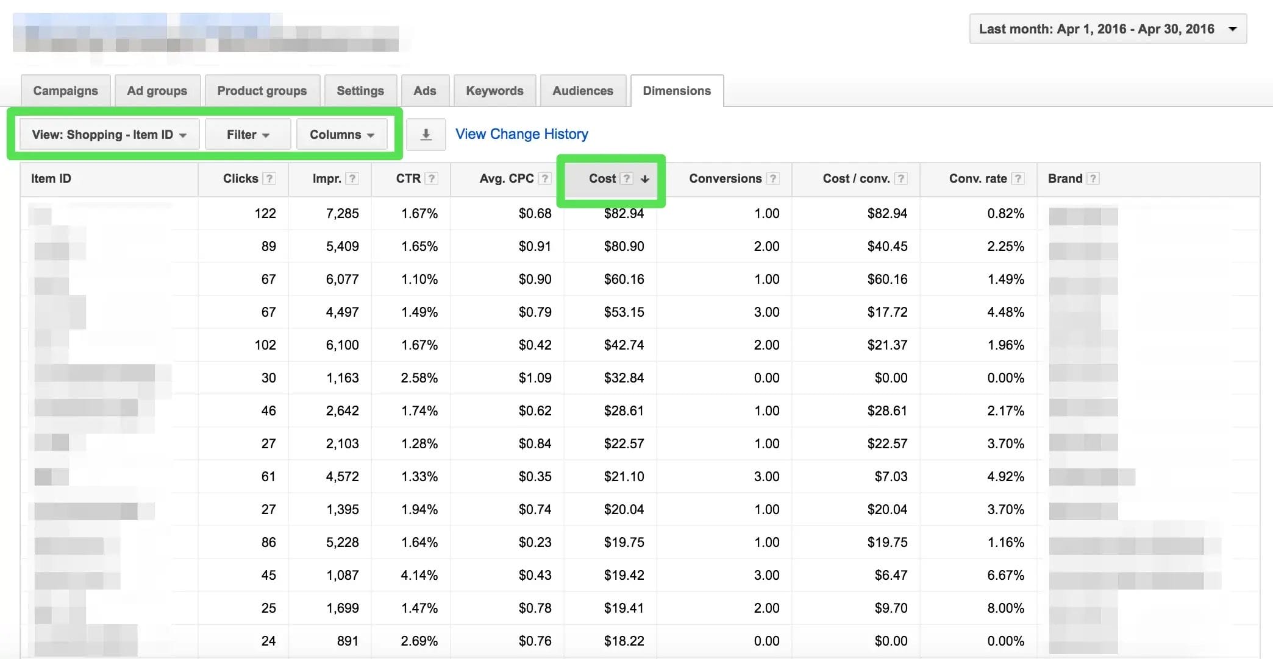Click help icon next to Clicks header

click(x=269, y=178)
